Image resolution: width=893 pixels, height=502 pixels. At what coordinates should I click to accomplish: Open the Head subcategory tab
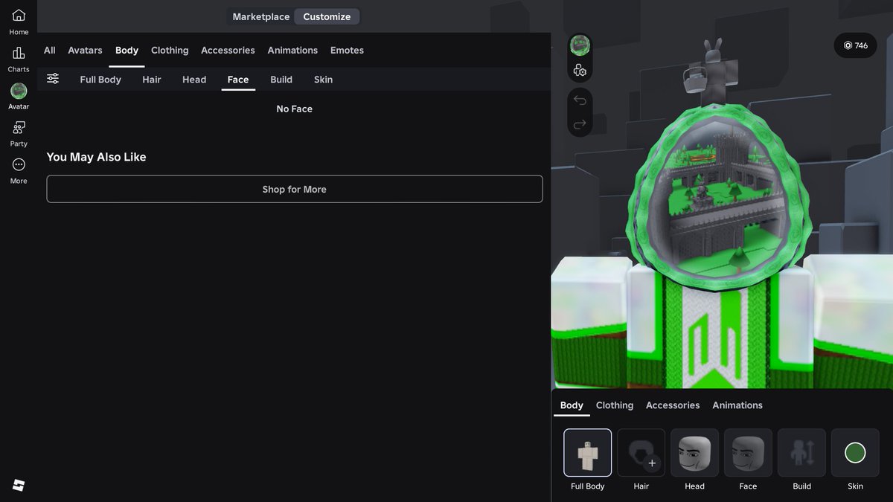coord(194,80)
